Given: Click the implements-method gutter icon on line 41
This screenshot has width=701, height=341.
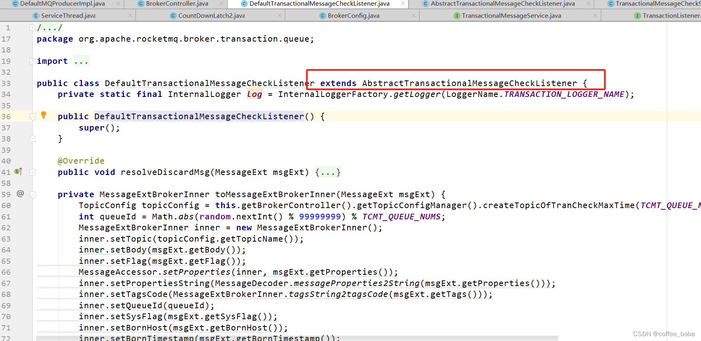Looking at the screenshot, I should (19, 171).
